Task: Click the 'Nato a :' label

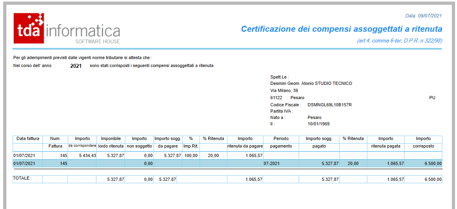Action: 278,117
